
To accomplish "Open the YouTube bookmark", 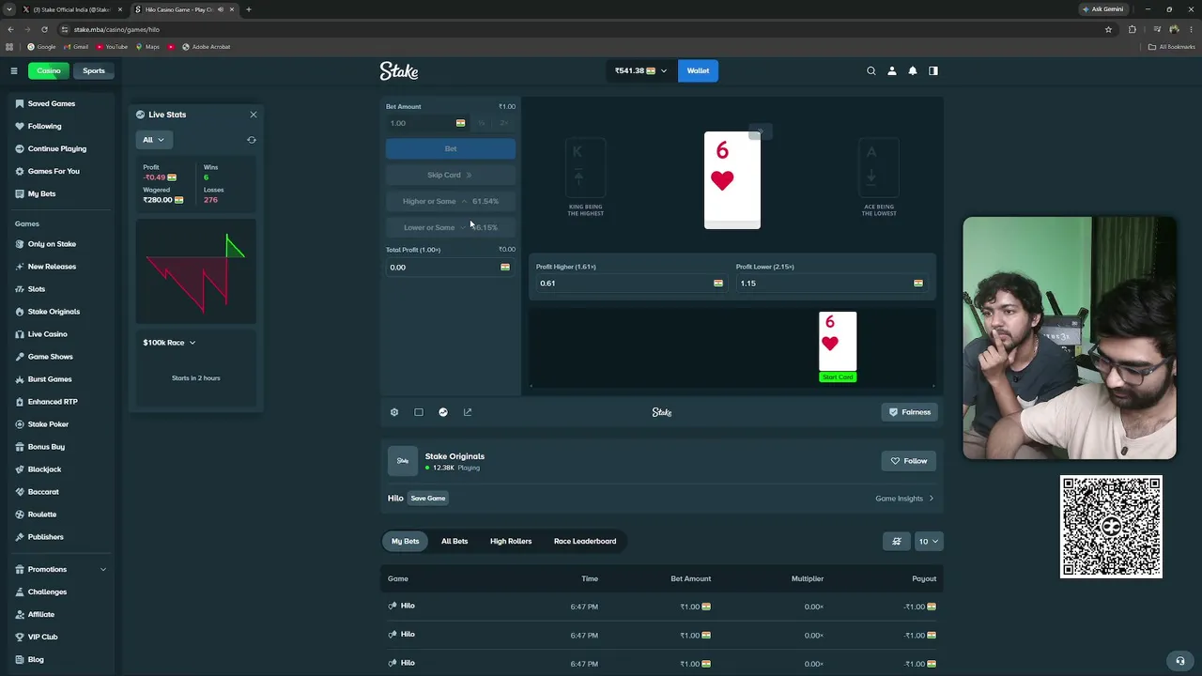I will coord(112,47).
